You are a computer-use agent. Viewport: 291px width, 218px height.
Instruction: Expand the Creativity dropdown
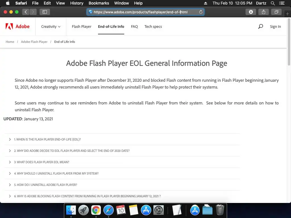(51, 26)
